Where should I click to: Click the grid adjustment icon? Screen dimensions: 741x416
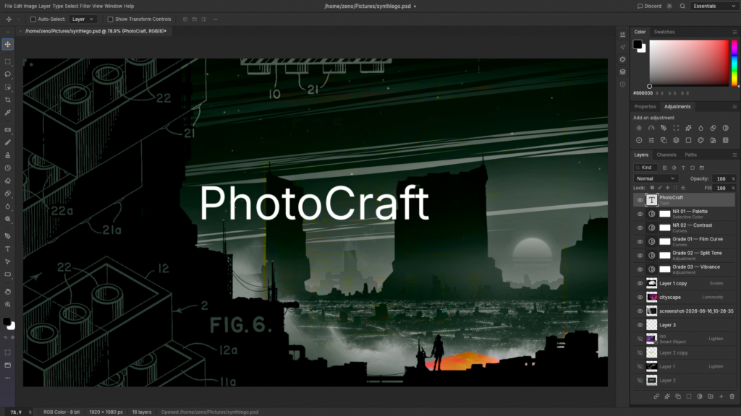pos(725,140)
